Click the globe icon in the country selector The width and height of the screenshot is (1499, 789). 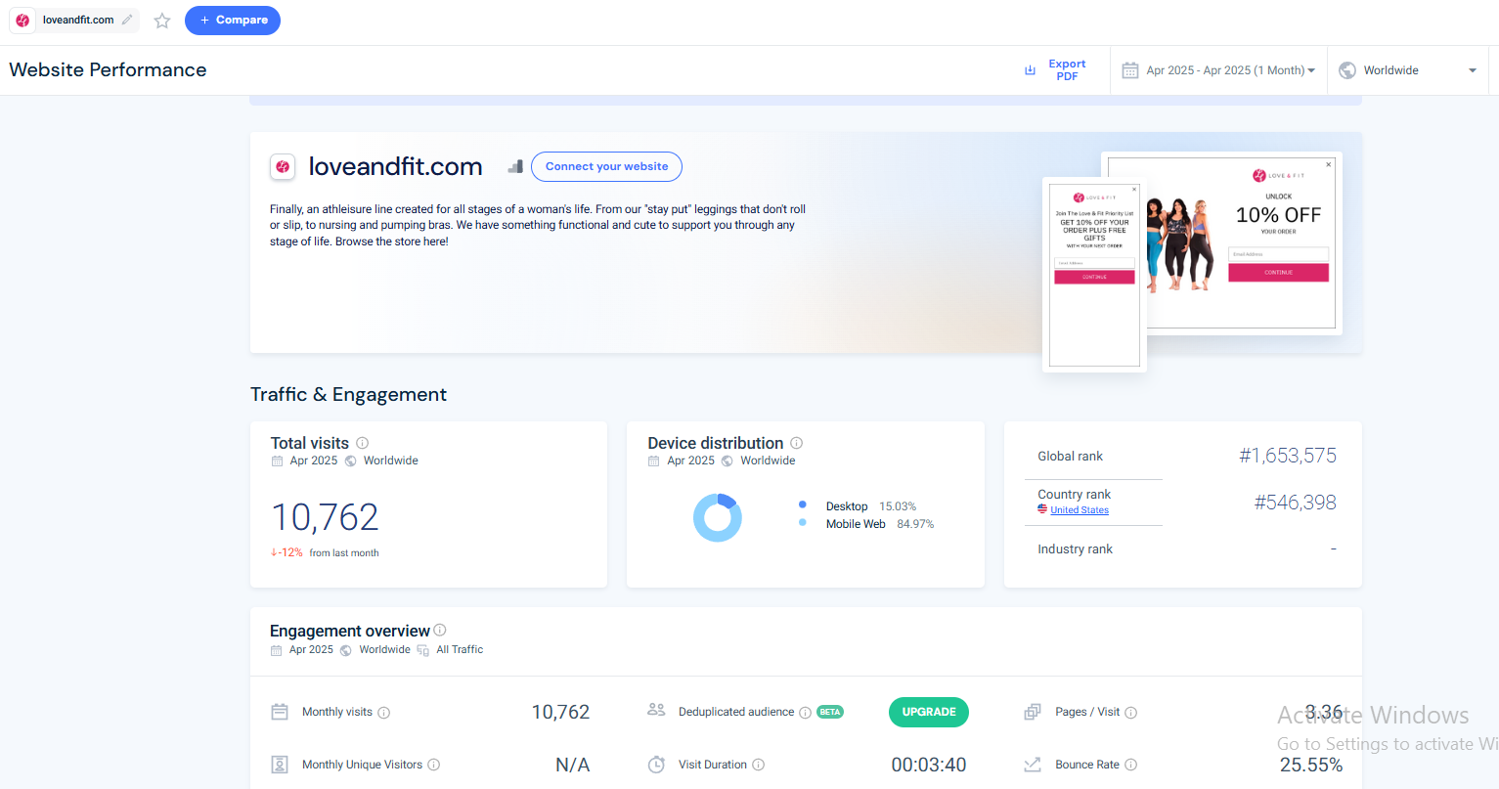[1347, 70]
